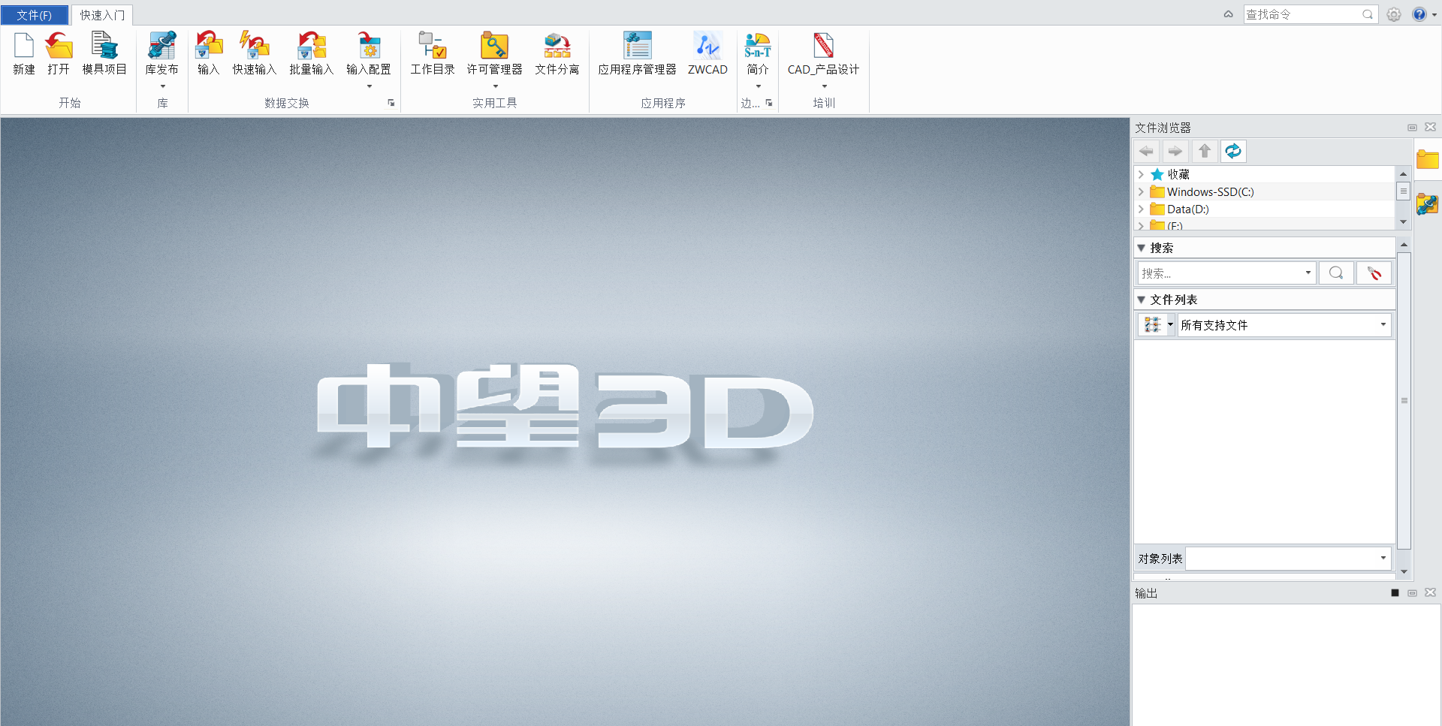Open the file list view mode dropdown
Image resolution: width=1442 pixels, height=726 pixels.
(x=1170, y=325)
